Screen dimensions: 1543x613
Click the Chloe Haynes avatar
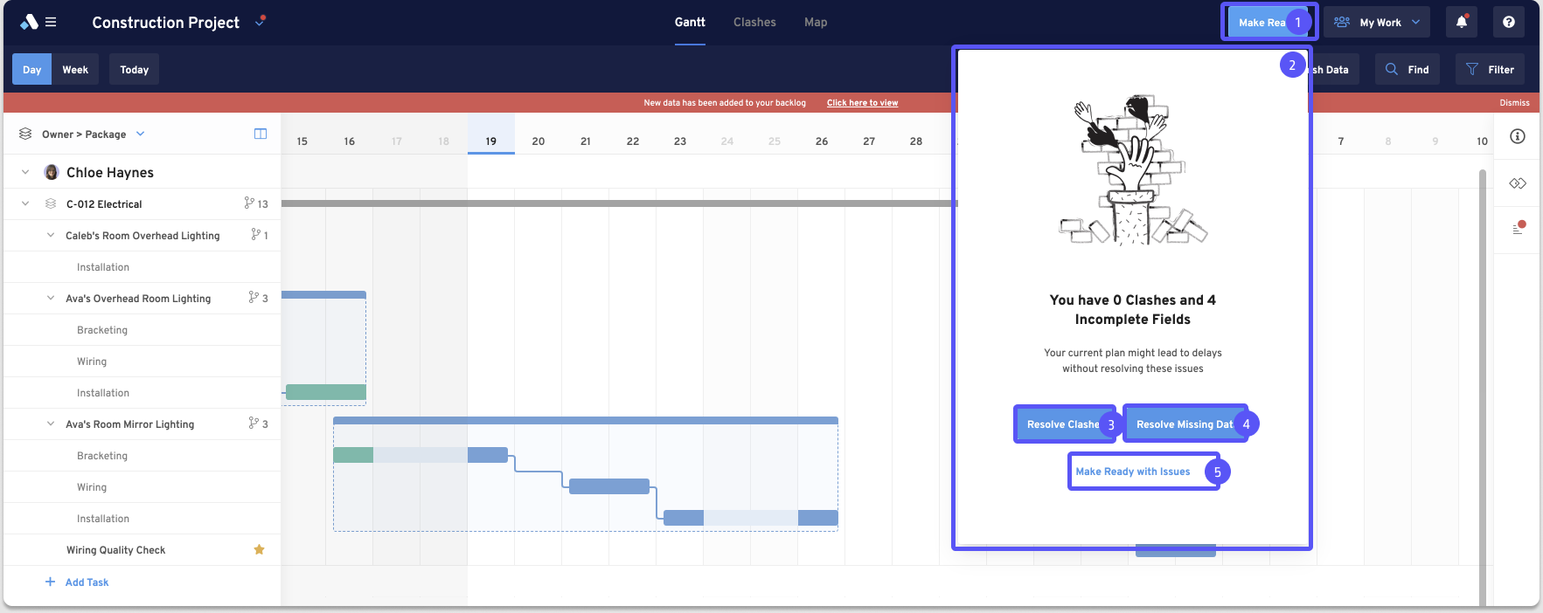pyautogui.click(x=52, y=172)
